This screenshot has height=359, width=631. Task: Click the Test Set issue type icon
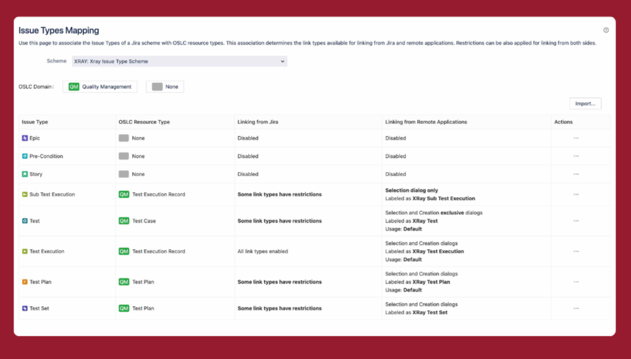point(24,309)
